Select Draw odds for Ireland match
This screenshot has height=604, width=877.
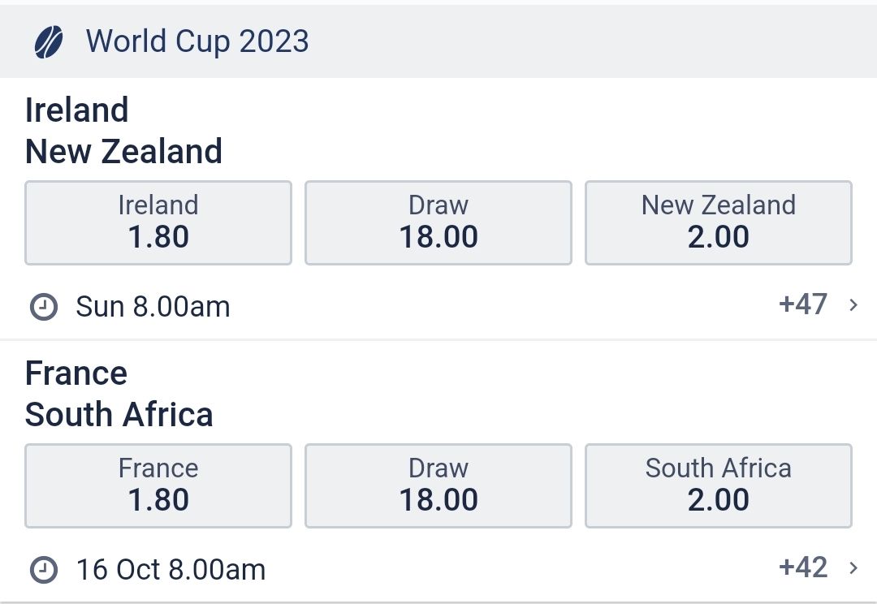point(438,222)
